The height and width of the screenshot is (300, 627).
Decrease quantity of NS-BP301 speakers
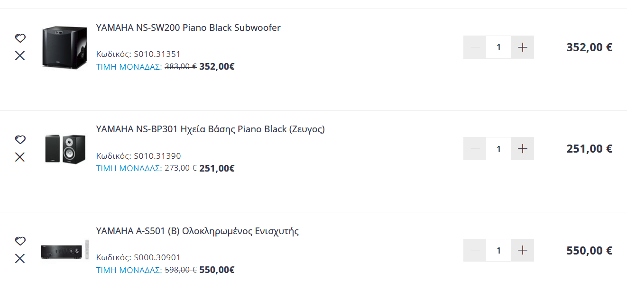click(475, 149)
